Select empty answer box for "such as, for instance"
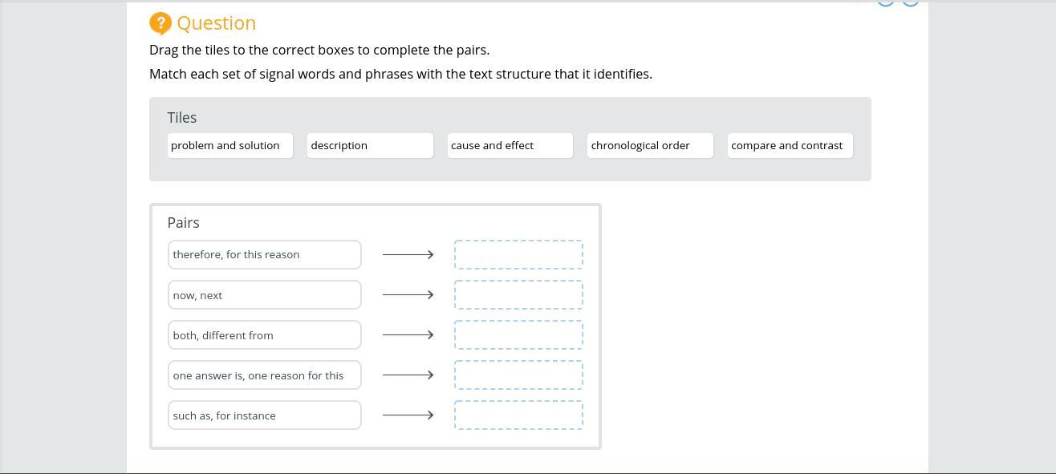The width and height of the screenshot is (1056, 474). (x=518, y=415)
